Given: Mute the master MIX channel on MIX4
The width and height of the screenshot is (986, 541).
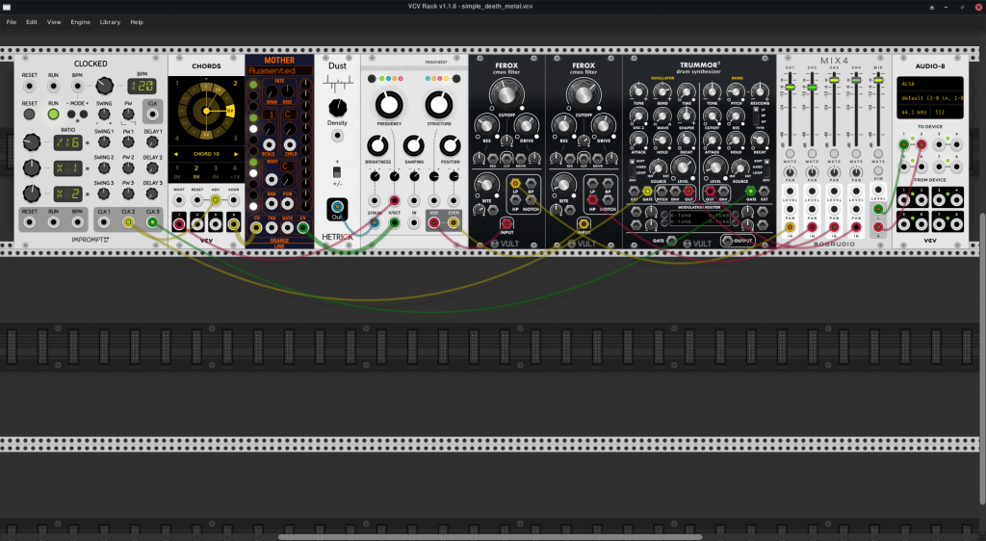Looking at the screenshot, I should [x=878, y=153].
